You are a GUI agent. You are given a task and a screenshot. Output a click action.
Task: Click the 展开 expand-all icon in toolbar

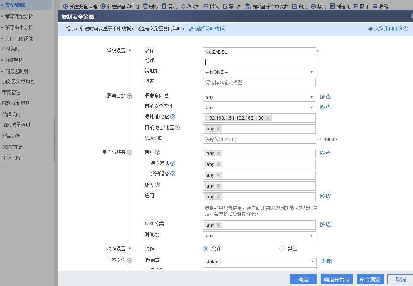(x=356, y=6)
